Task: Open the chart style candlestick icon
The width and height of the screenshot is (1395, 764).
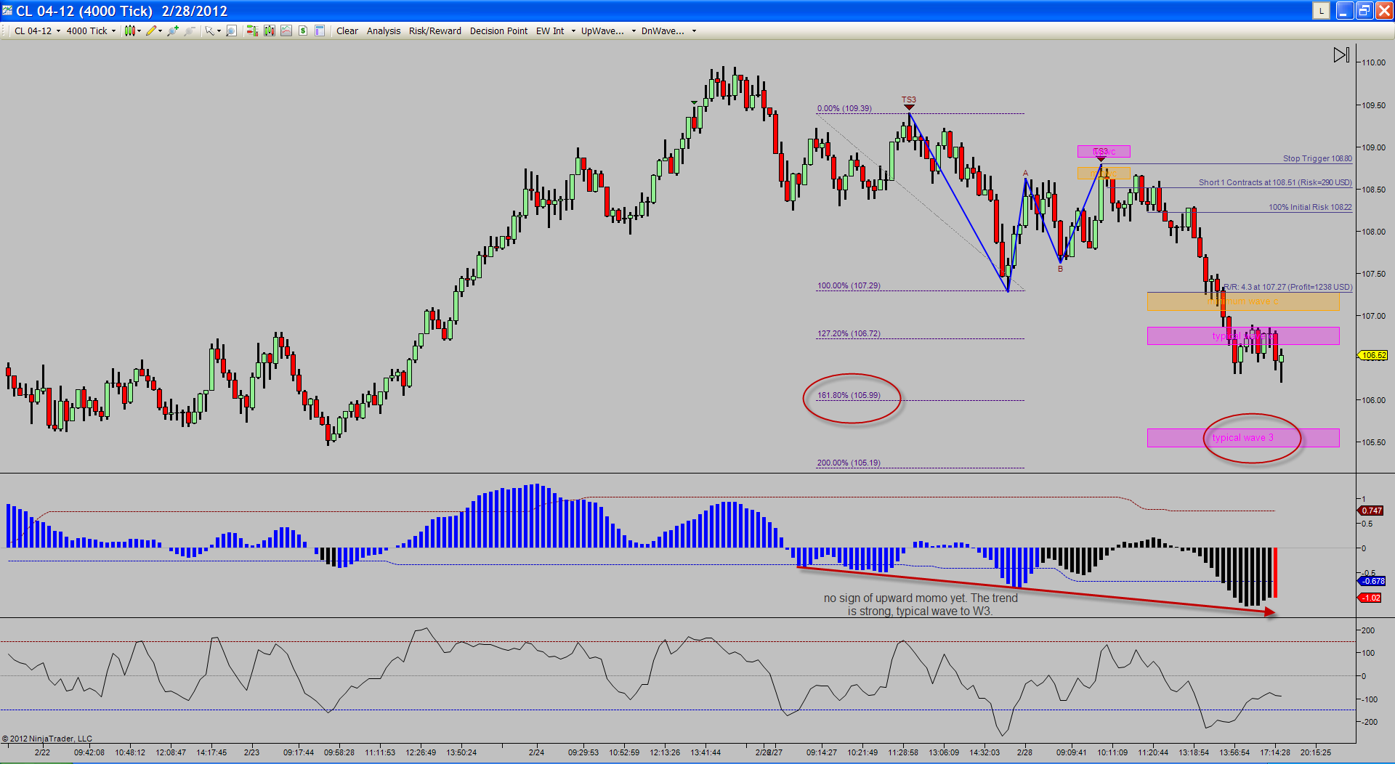Action: tap(129, 31)
